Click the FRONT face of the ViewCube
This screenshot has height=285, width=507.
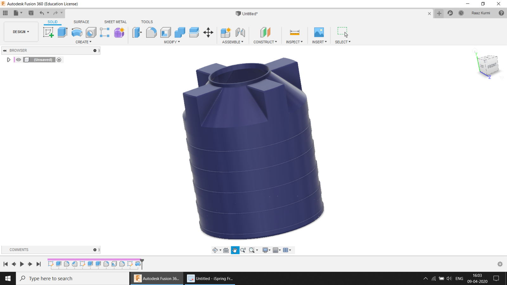492,66
